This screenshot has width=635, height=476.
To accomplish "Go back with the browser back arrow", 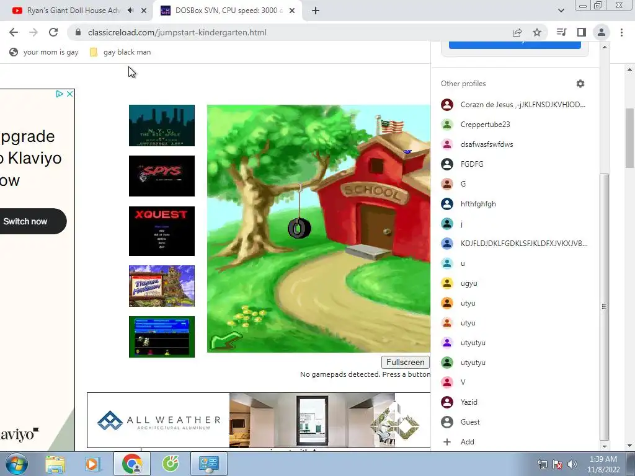I will pos(14,32).
